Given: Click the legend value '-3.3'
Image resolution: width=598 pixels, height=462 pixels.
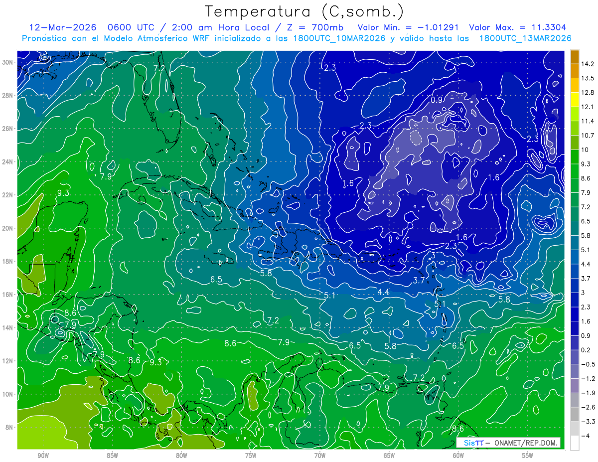Looking at the screenshot, I should [589, 422].
